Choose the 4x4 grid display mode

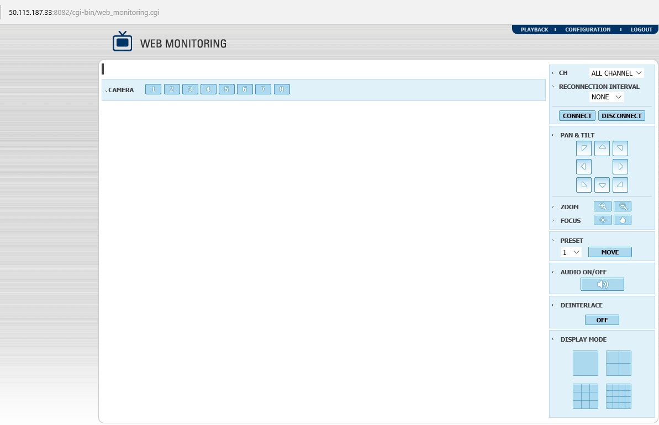618,396
